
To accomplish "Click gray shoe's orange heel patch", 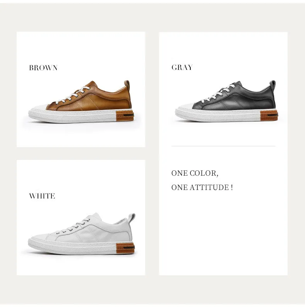I will (269, 115).
